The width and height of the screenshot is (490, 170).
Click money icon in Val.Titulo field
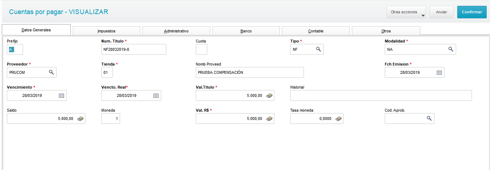pyautogui.click(x=269, y=95)
